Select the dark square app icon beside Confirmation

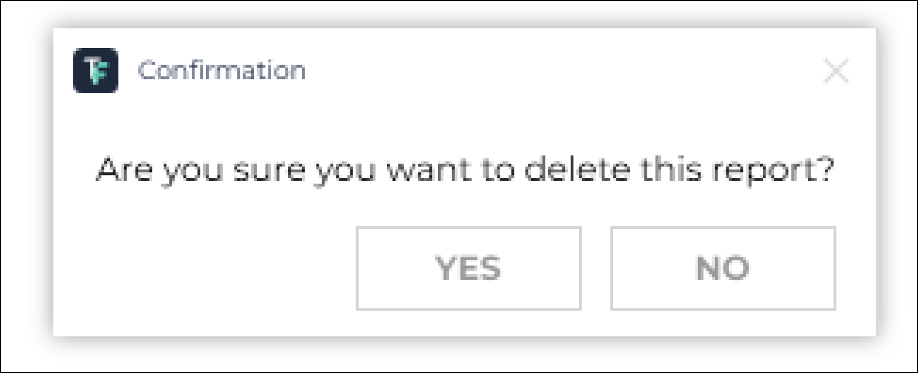point(96,71)
